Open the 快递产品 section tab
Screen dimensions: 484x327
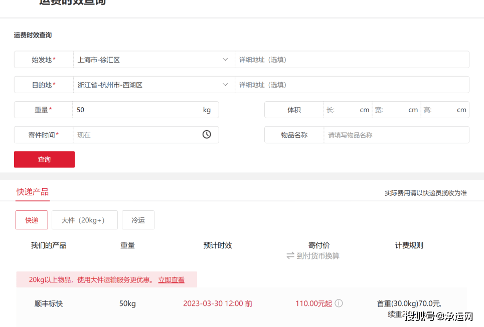point(33,192)
